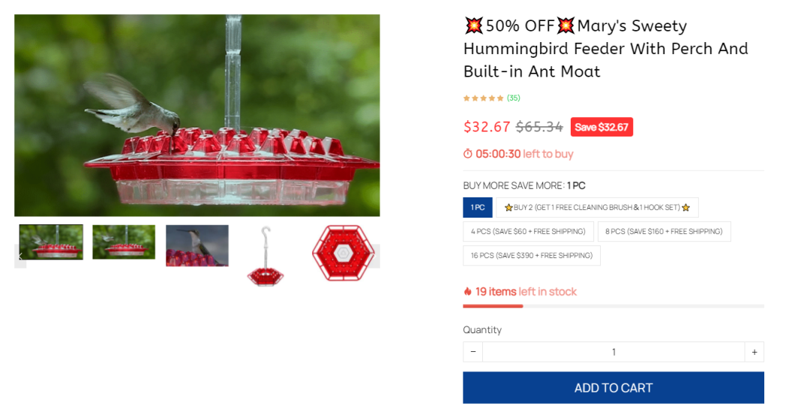This screenshot has height=412, width=810.
Task: Click the previous thumbnail arrow in gallery
Action: (x=20, y=256)
